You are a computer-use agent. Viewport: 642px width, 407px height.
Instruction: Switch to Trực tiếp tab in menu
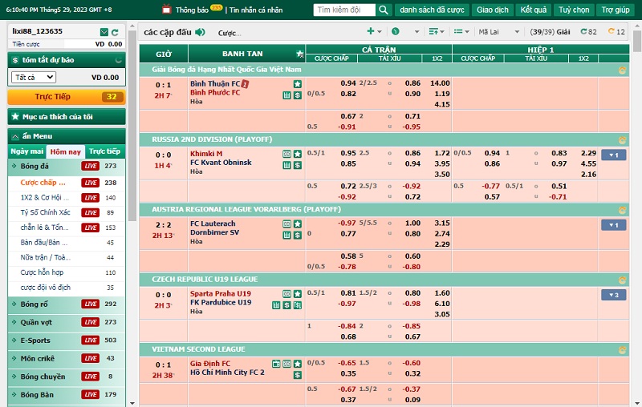tap(104, 151)
